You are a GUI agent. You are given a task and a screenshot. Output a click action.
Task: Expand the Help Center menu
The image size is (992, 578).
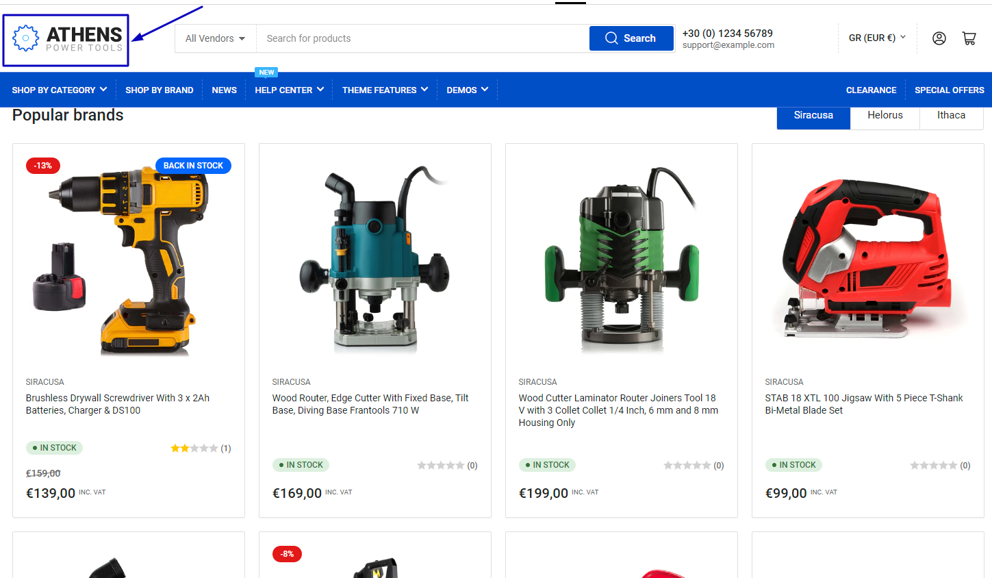[x=289, y=90]
